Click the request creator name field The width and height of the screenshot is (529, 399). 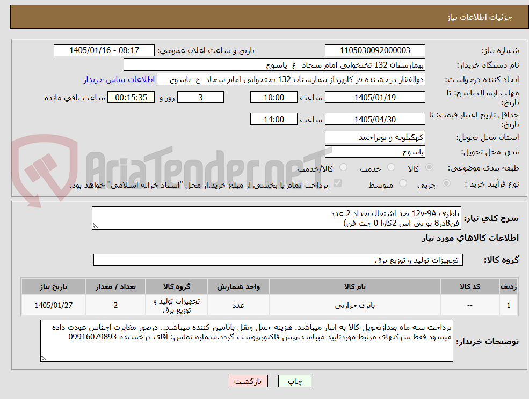(291, 79)
